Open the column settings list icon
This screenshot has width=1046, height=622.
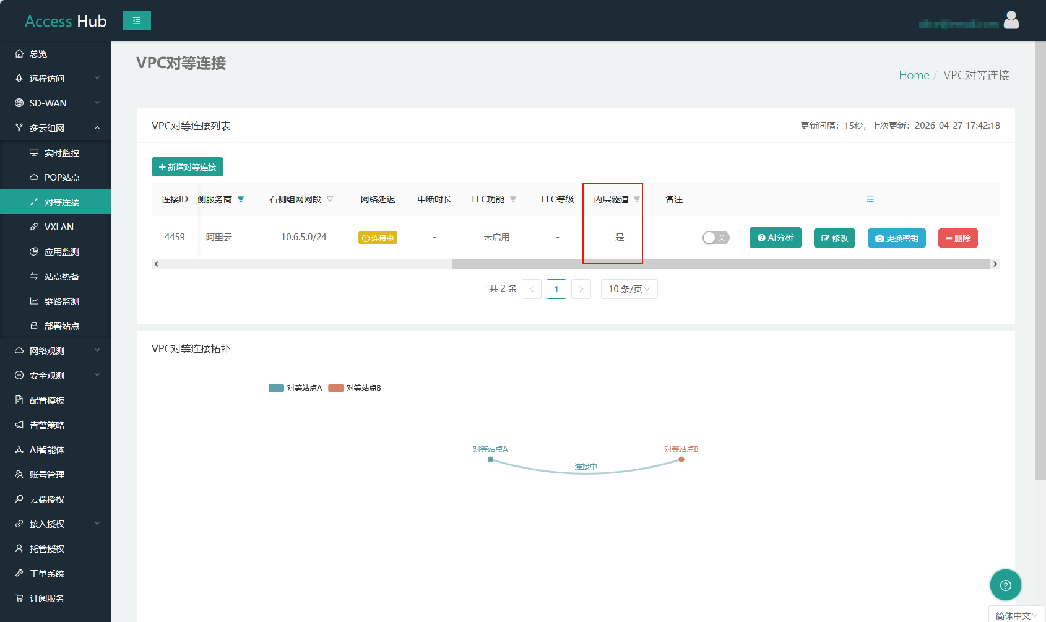pyautogui.click(x=870, y=199)
